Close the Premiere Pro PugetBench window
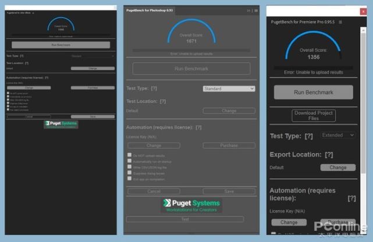Viewport: 373px width, 242px height. tap(363, 12)
